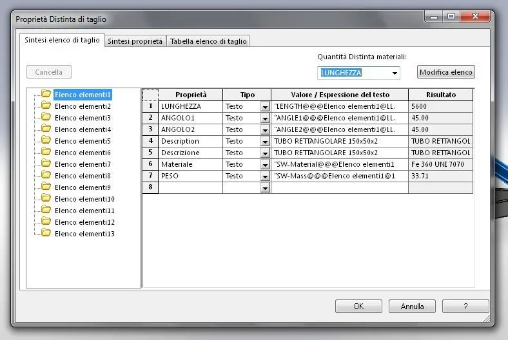508x340 pixels.
Task: Click Valore / Espressione del testo header
Action: [340, 95]
